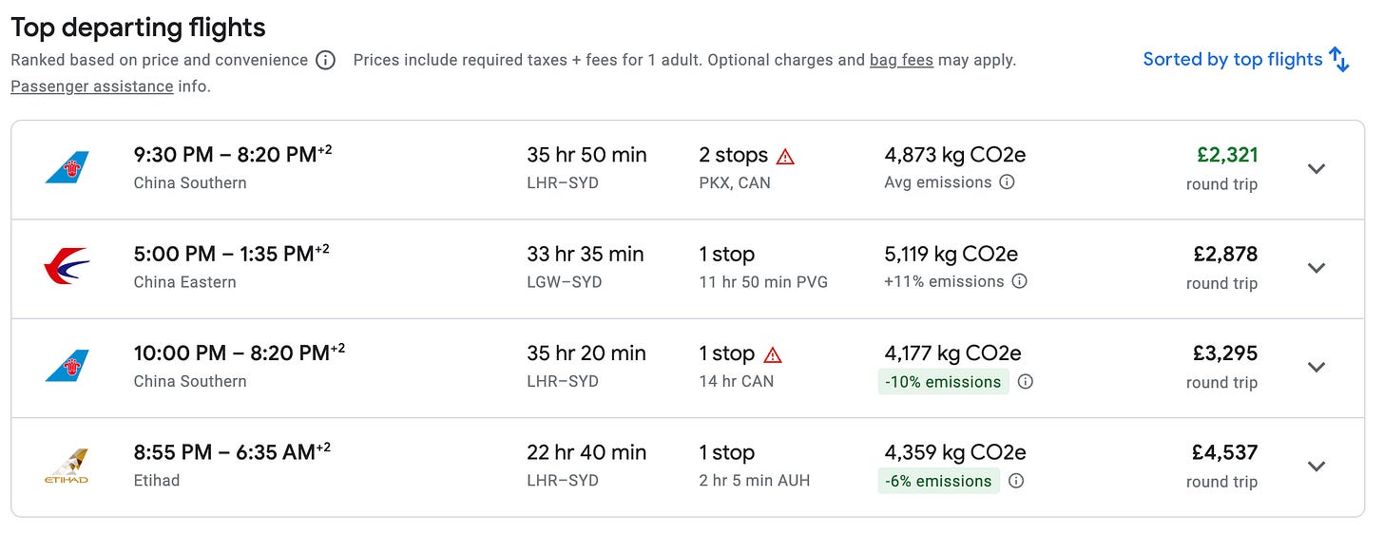Click the info icon beside '-6% emissions'
This screenshot has width=1384, height=534.
pyautogui.click(x=1015, y=481)
